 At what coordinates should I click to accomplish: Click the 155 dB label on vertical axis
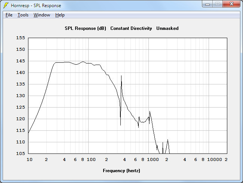click(x=21, y=38)
